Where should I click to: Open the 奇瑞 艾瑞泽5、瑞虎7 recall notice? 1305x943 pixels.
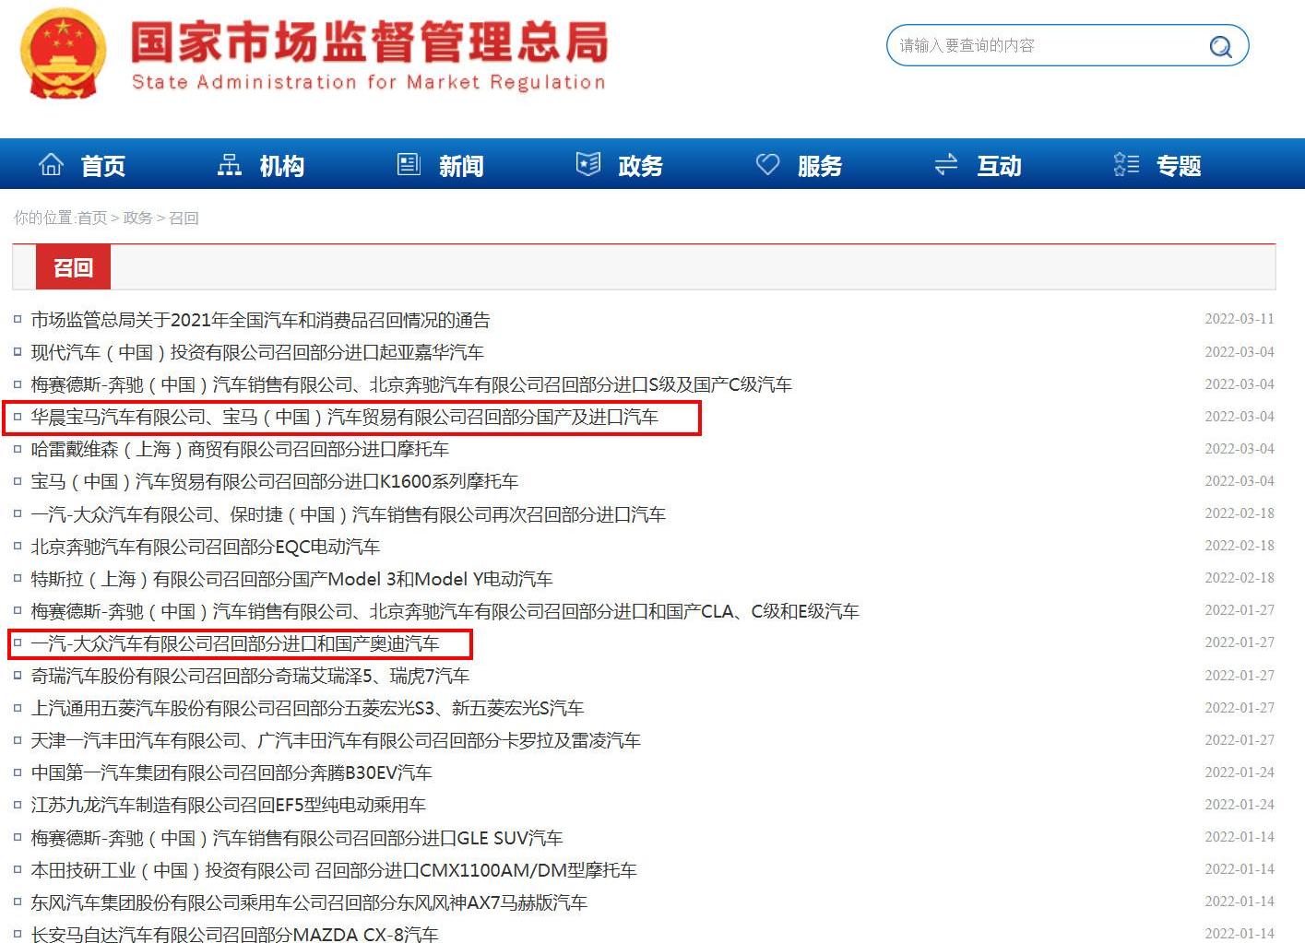point(250,676)
